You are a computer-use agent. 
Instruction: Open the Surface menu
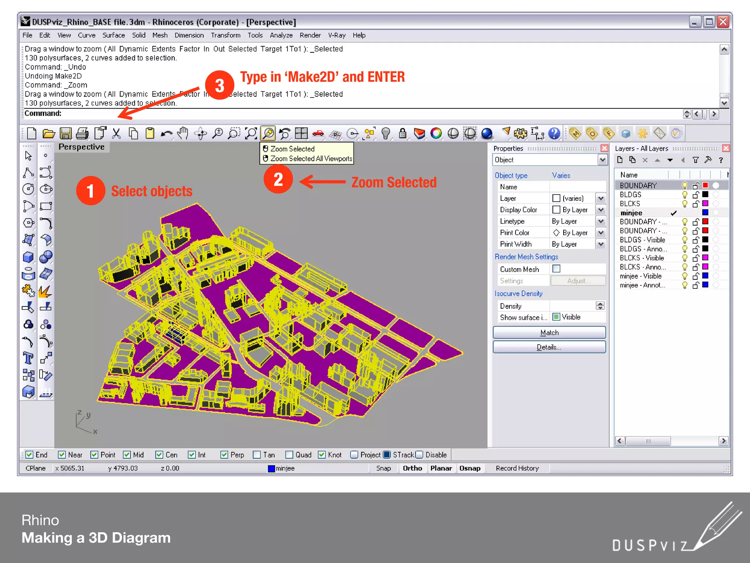[x=114, y=35]
